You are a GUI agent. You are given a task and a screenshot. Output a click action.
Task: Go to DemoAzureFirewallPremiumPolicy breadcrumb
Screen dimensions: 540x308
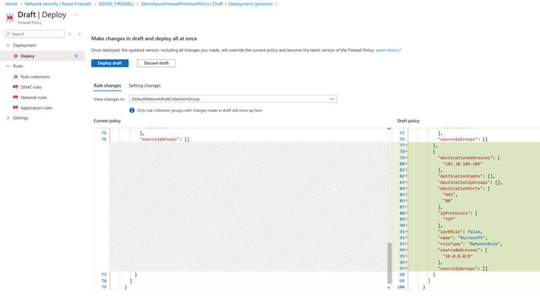(x=206, y=4)
